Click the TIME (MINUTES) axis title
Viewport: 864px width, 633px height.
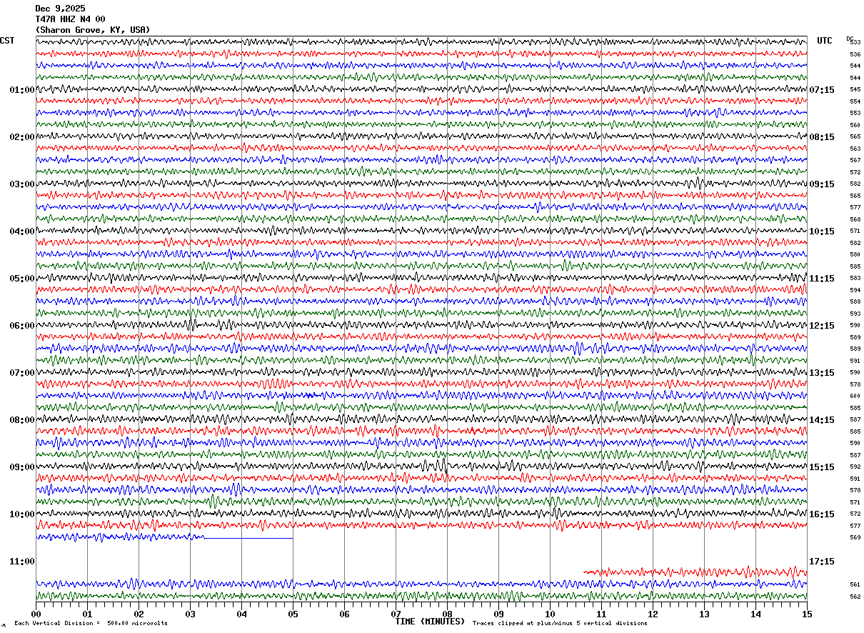click(x=430, y=622)
